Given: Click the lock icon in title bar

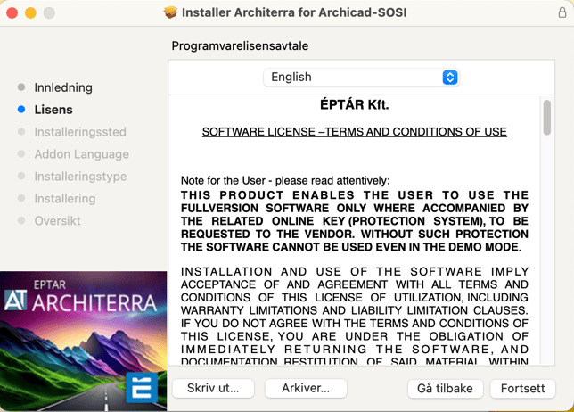Looking at the screenshot, I should coord(562,12).
